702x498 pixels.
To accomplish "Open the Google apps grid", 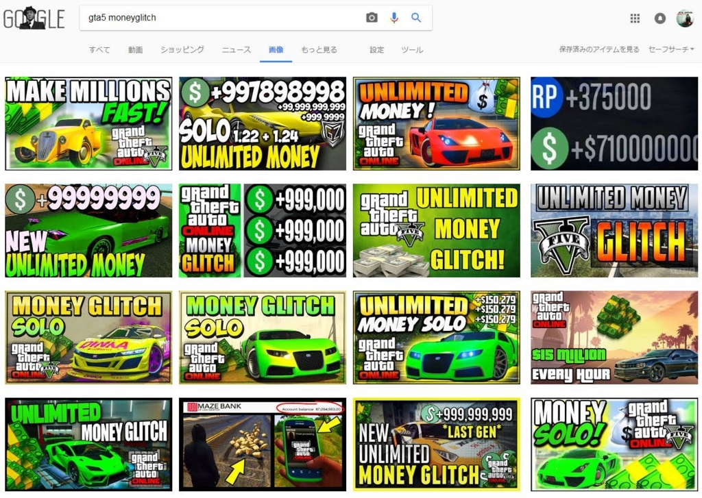I will pyautogui.click(x=635, y=18).
